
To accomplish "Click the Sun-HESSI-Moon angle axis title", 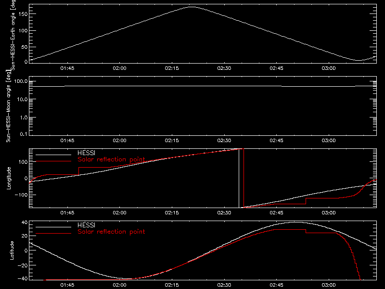I will (8, 106).
